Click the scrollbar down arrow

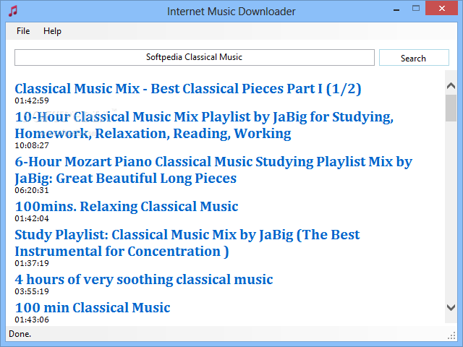(x=451, y=307)
